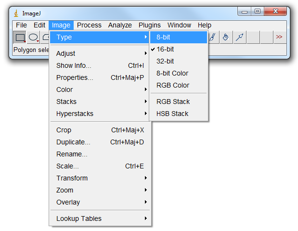This screenshot has width=298, height=231.
Task: Click the ImageJ microscope icon in title bar
Action: (x=16, y=13)
